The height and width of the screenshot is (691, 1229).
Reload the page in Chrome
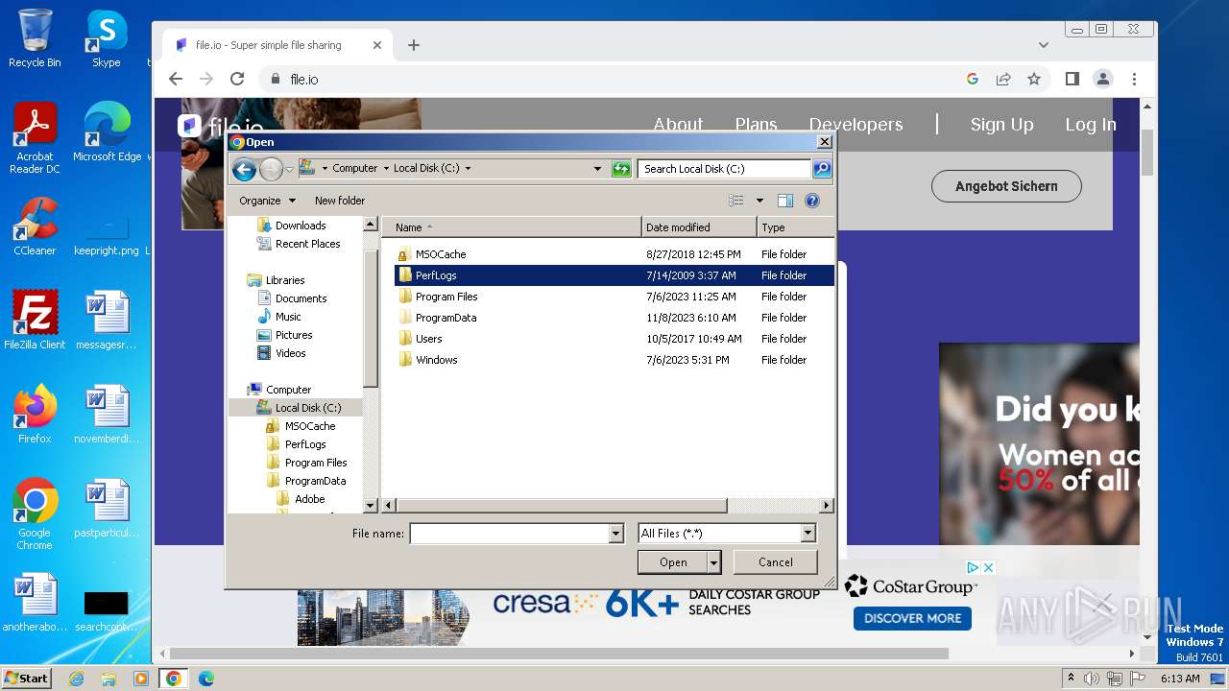coord(237,80)
